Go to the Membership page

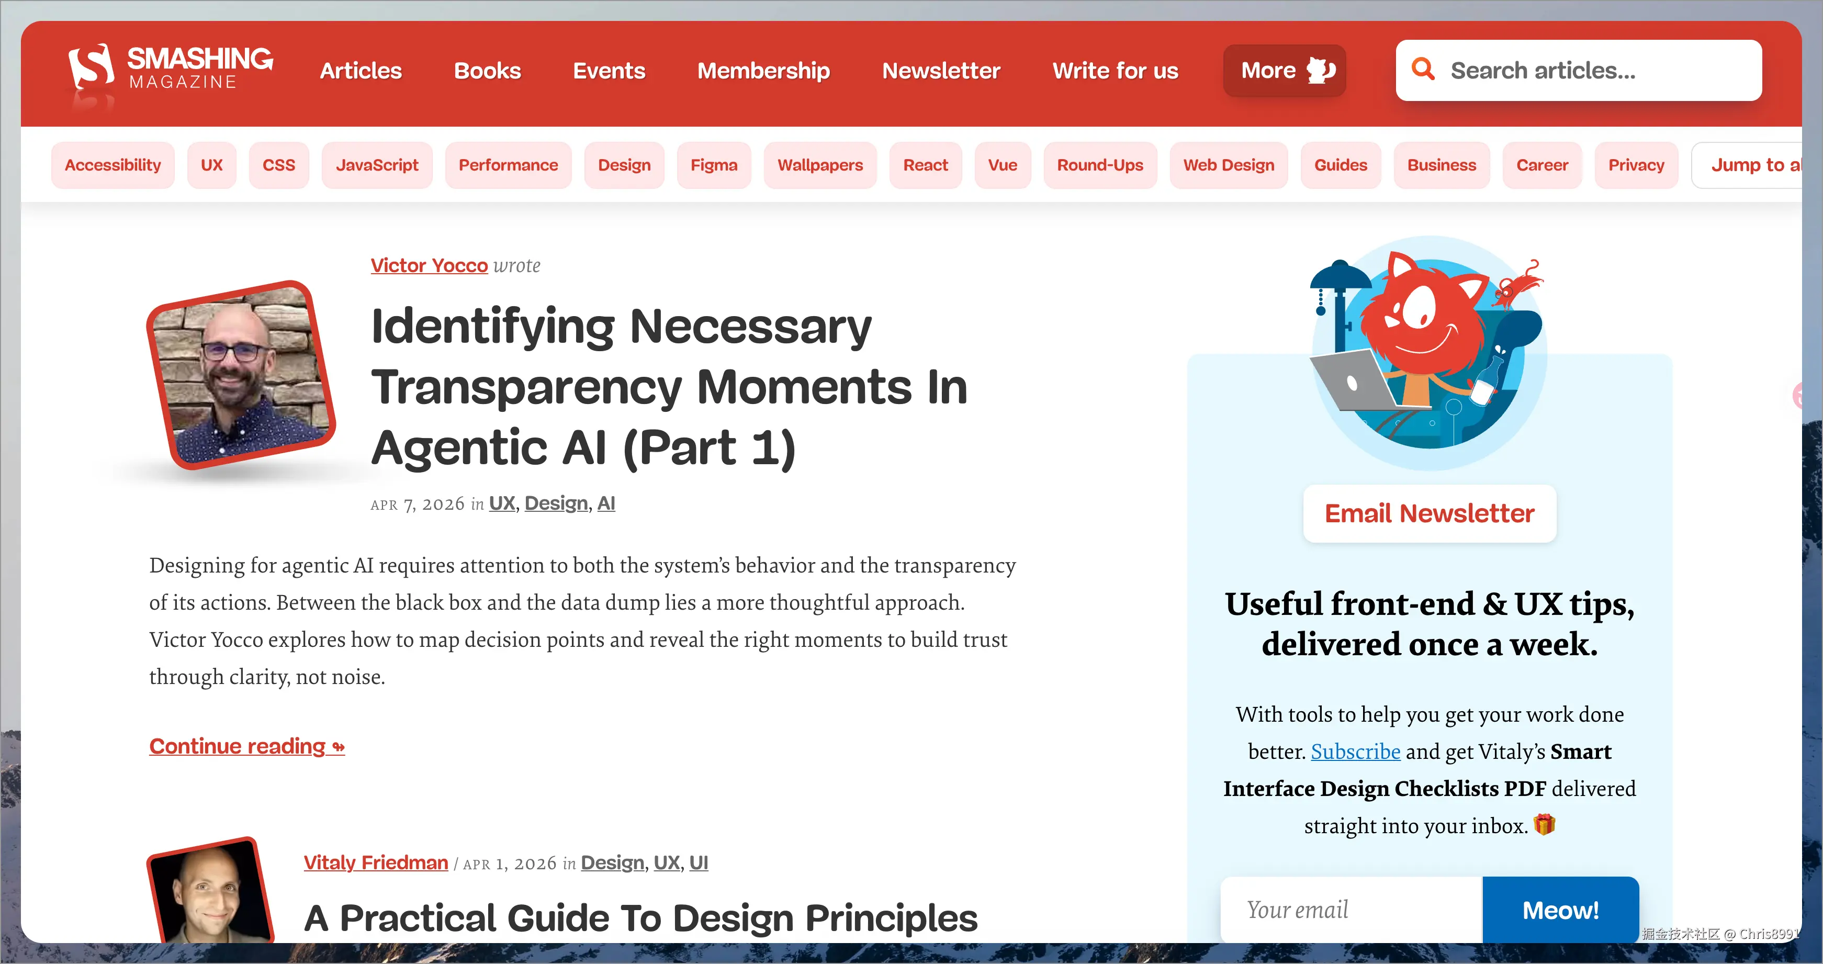(x=763, y=71)
